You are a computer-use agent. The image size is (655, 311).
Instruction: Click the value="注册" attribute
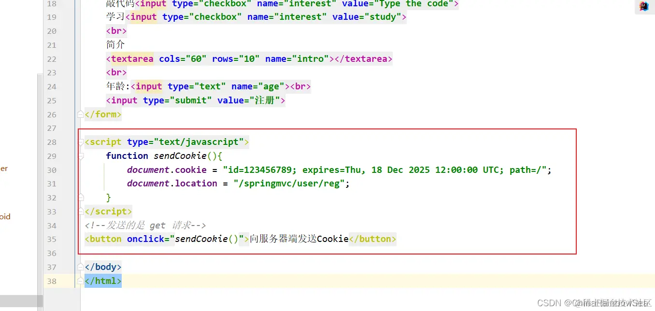tap(249, 100)
